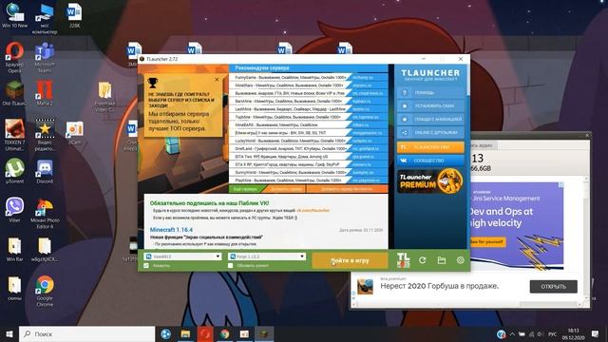Select the BarsMine server row
This screenshot has width=608, height=342.
coord(308,102)
